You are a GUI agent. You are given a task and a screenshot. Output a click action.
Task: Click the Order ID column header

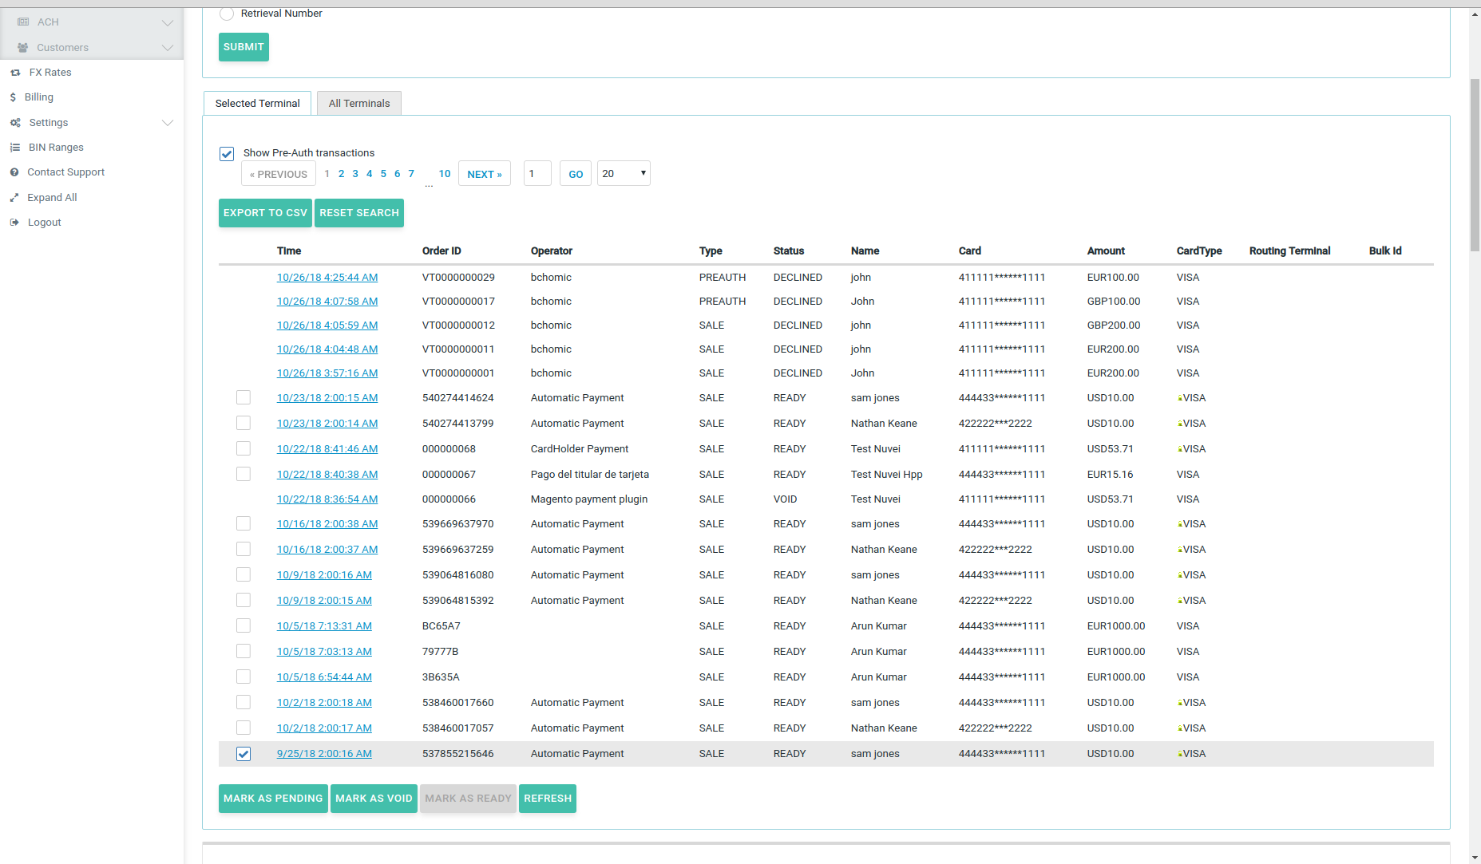pyautogui.click(x=442, y=251)
